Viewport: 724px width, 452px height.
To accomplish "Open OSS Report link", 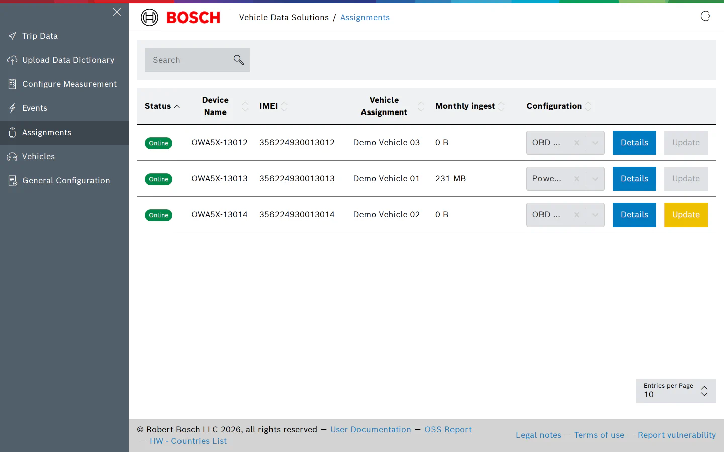I will pos(448,430).
